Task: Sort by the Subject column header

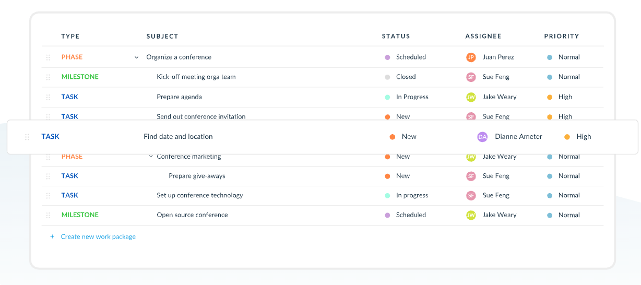Action: click(162, 37)
